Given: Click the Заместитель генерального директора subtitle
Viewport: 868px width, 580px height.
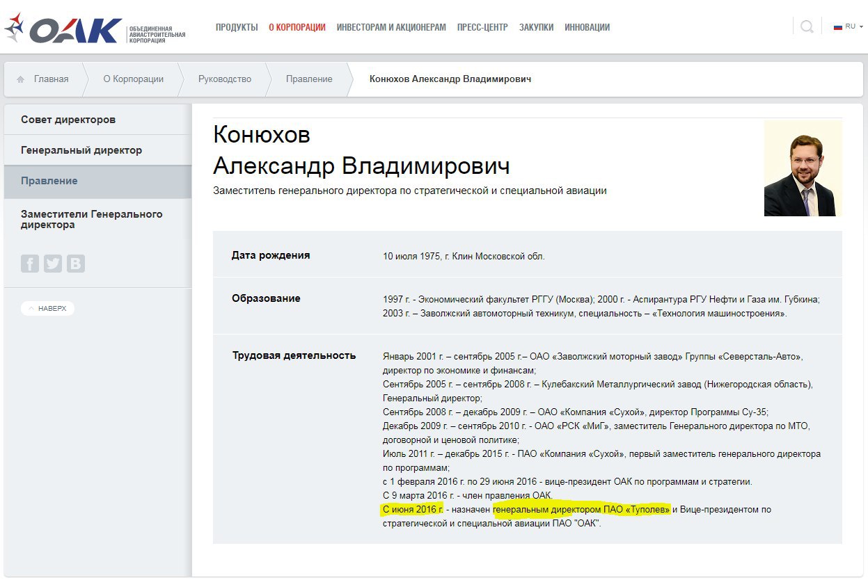Looking at the screenshot, I should coord(410,191).
